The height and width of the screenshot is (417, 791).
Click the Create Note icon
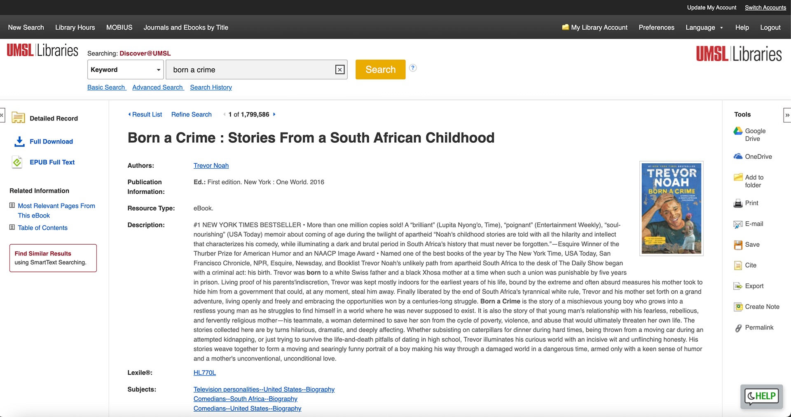tap(738, 307)
